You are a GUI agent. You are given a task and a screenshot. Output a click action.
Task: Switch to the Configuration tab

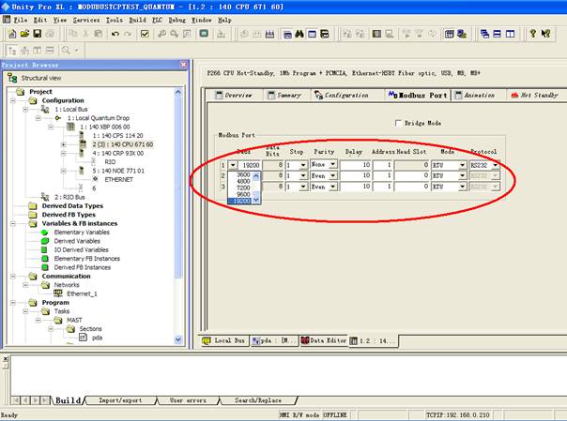(345, 95)
